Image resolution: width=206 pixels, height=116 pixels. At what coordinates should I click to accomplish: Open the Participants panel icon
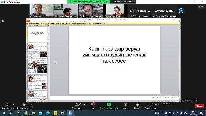(x=77, y=105)
